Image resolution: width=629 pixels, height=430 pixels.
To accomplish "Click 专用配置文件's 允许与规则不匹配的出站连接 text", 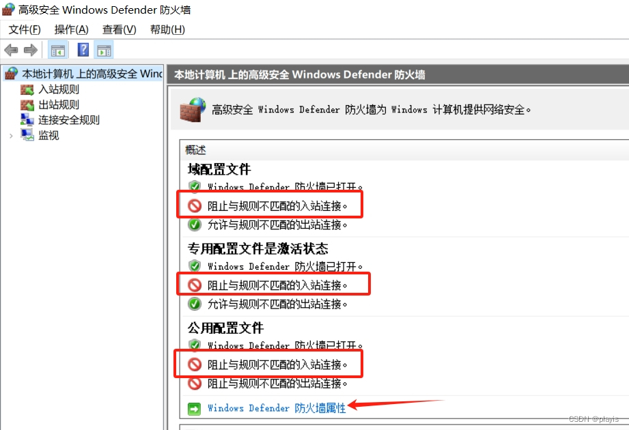I will coord(277,304).
